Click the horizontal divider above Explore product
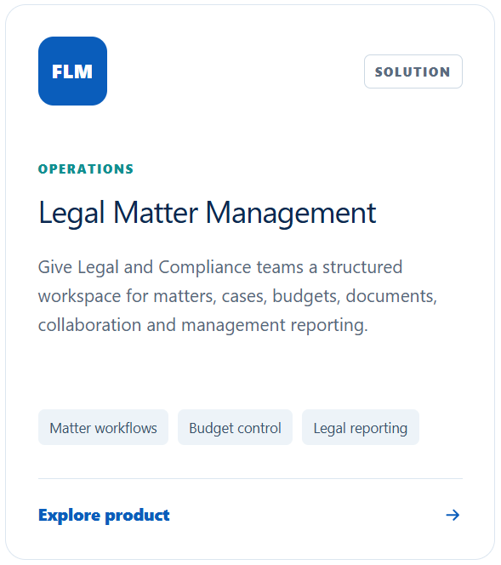This screenshot has width=501, height=565. coord(250,479)
